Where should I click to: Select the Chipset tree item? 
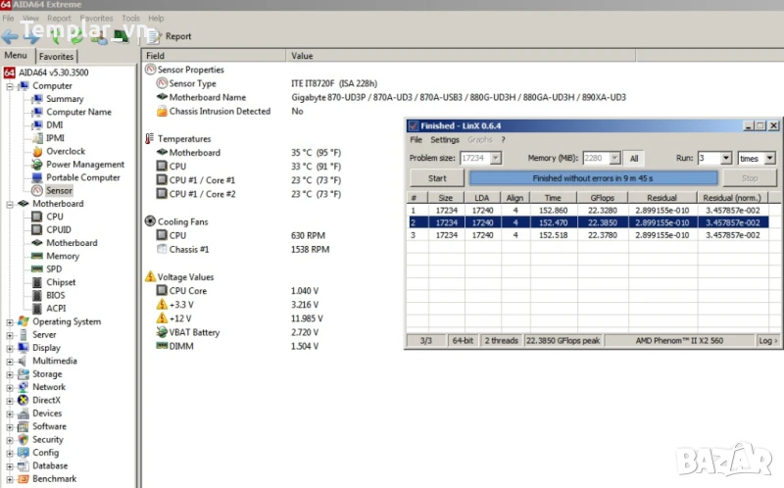61,282
